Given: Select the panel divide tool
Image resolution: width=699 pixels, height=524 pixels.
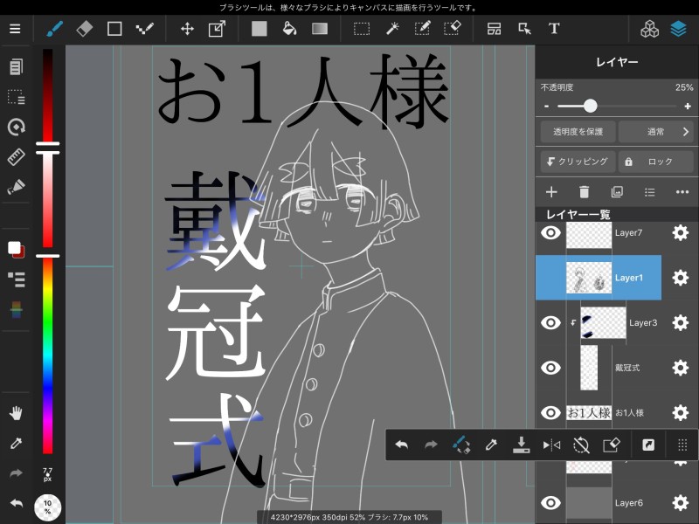Looking at the screenshot, I should click(494, 29).
